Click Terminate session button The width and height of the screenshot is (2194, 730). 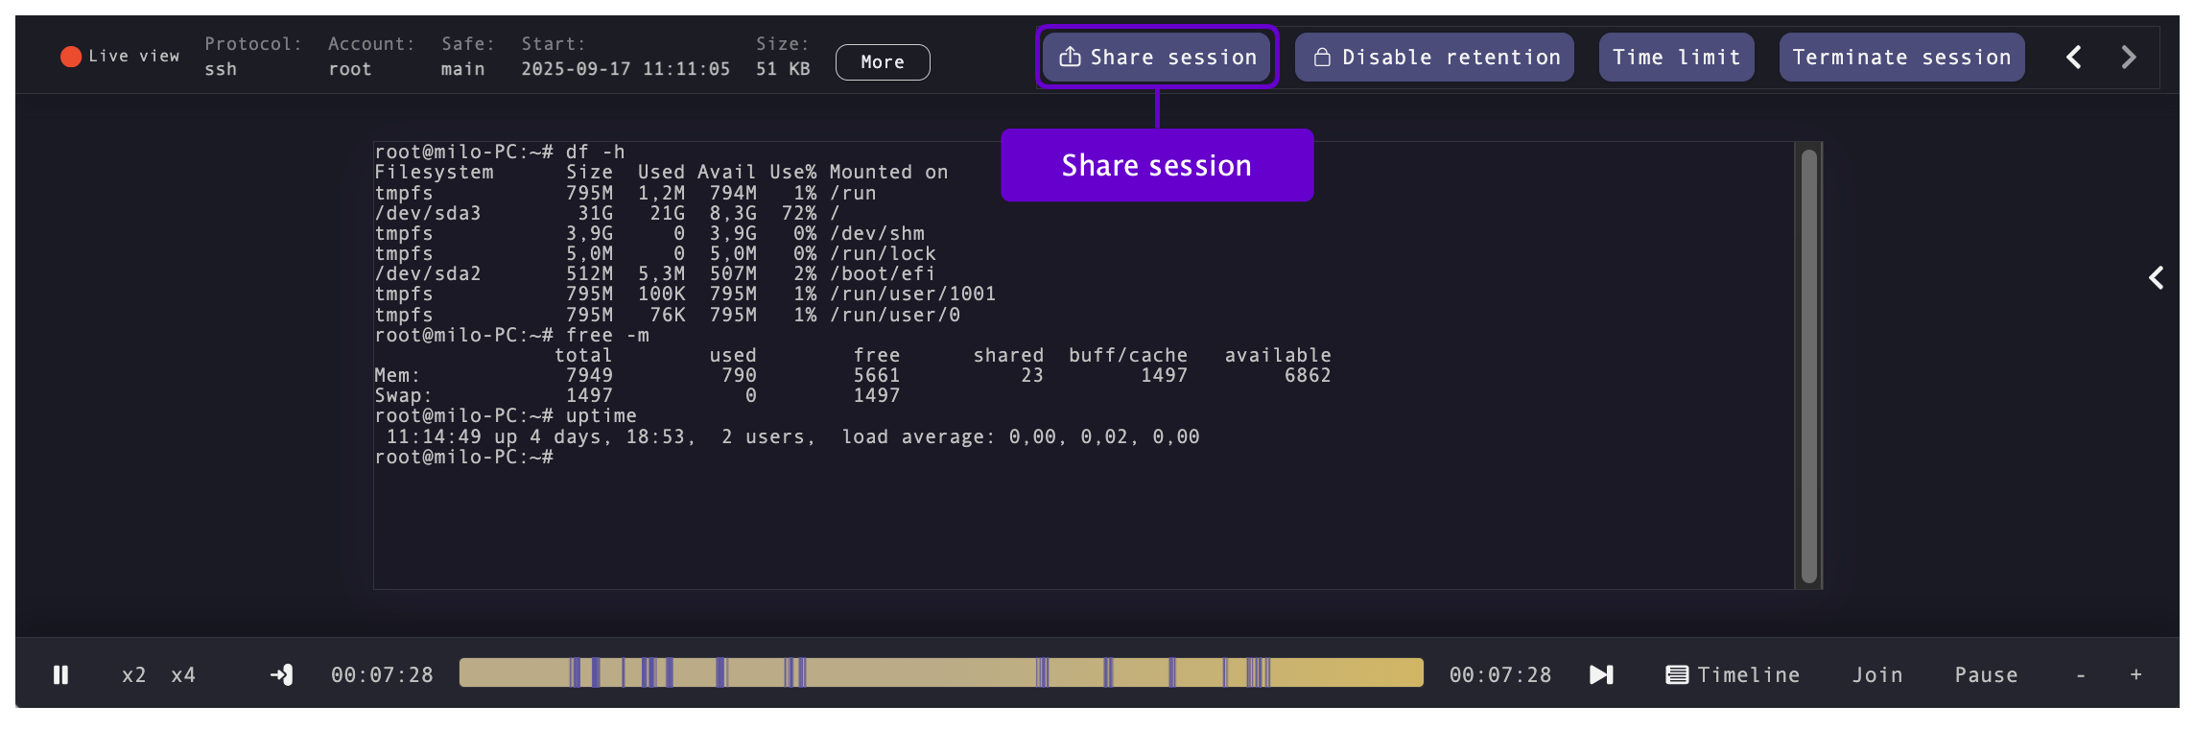tap(1901, 58)
